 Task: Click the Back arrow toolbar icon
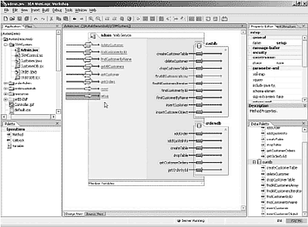[x=74, y=19]
